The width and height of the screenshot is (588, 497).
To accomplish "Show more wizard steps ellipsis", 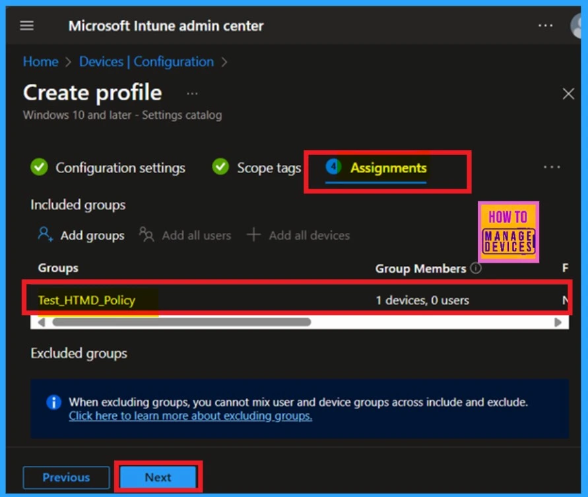I will [552, 167].
